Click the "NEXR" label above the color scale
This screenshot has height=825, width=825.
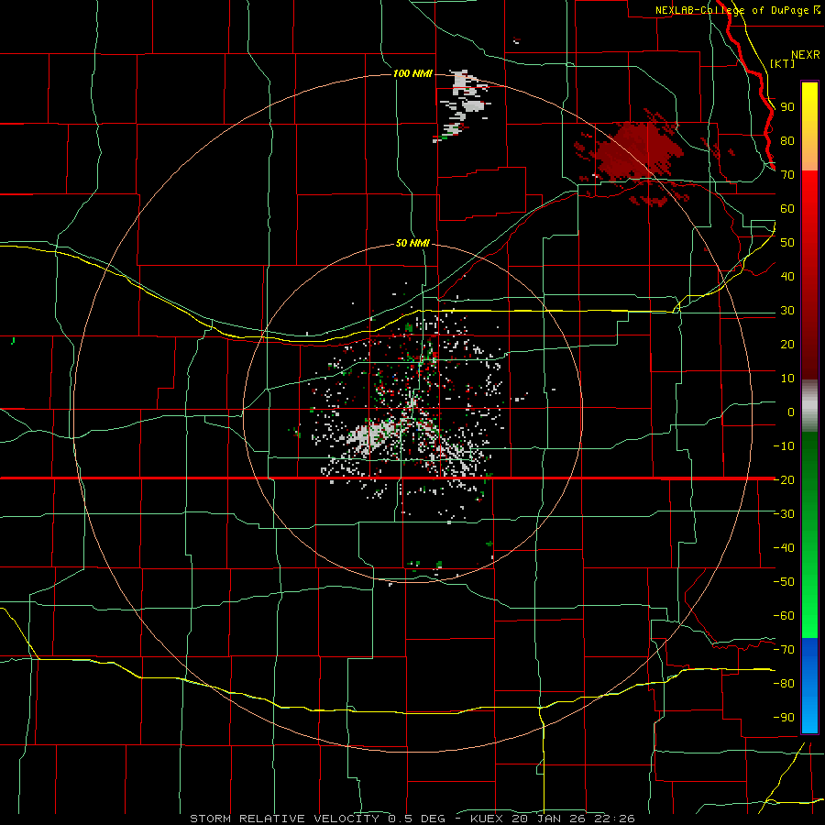point(806,55)
